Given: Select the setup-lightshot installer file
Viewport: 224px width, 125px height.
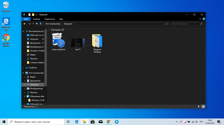Looking at the screenshot, I should point(59,42).
